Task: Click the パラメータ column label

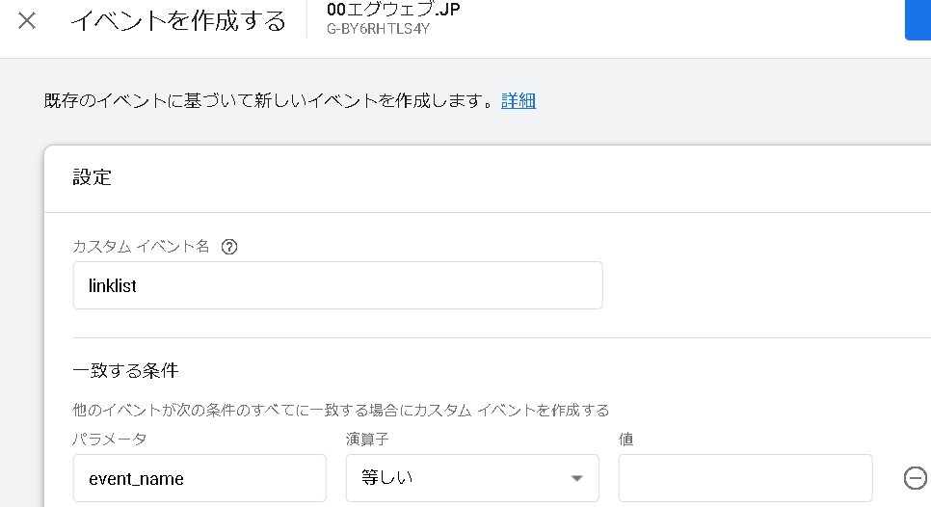Action: pyautogui.click(x=110, y=439)
